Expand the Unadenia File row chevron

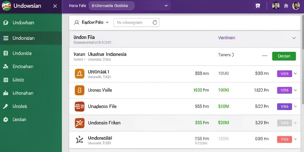295,106
